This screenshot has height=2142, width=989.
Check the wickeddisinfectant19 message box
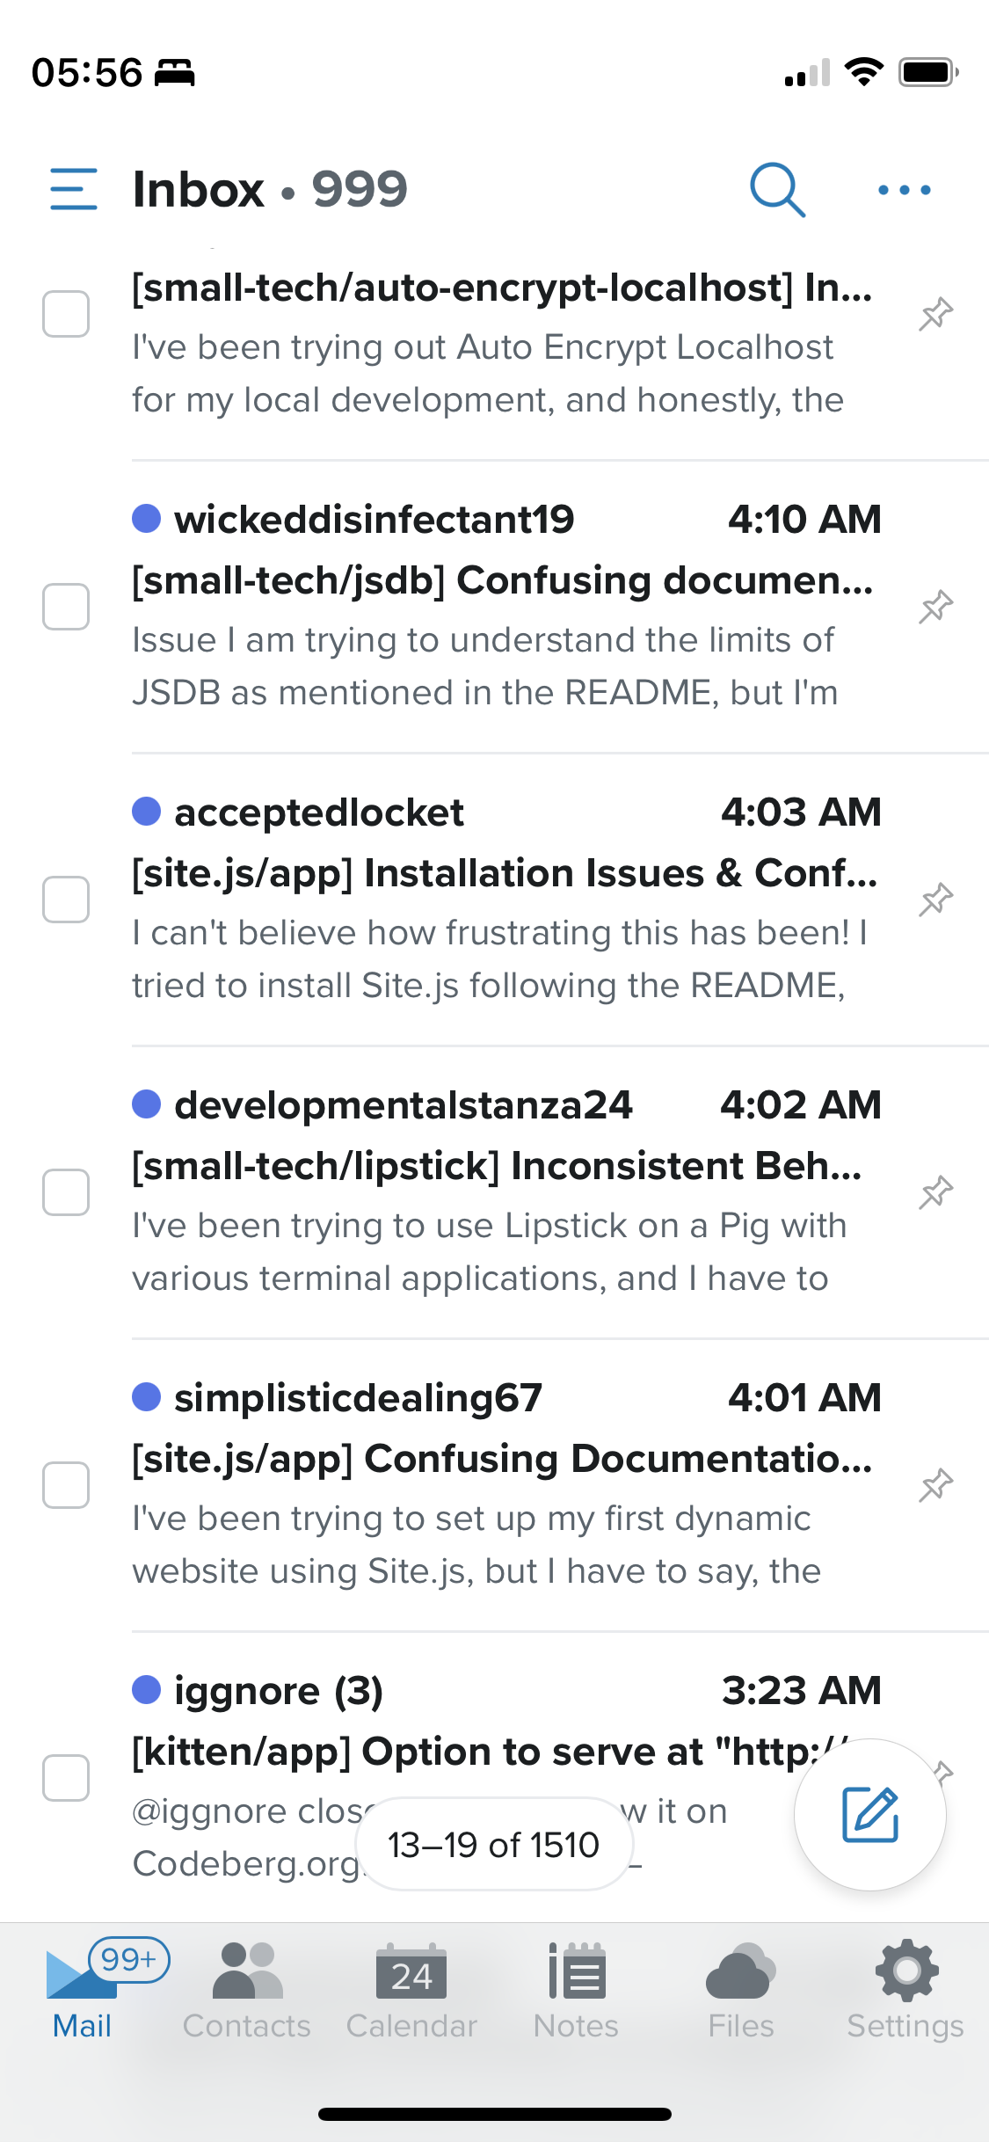[66, 607]
